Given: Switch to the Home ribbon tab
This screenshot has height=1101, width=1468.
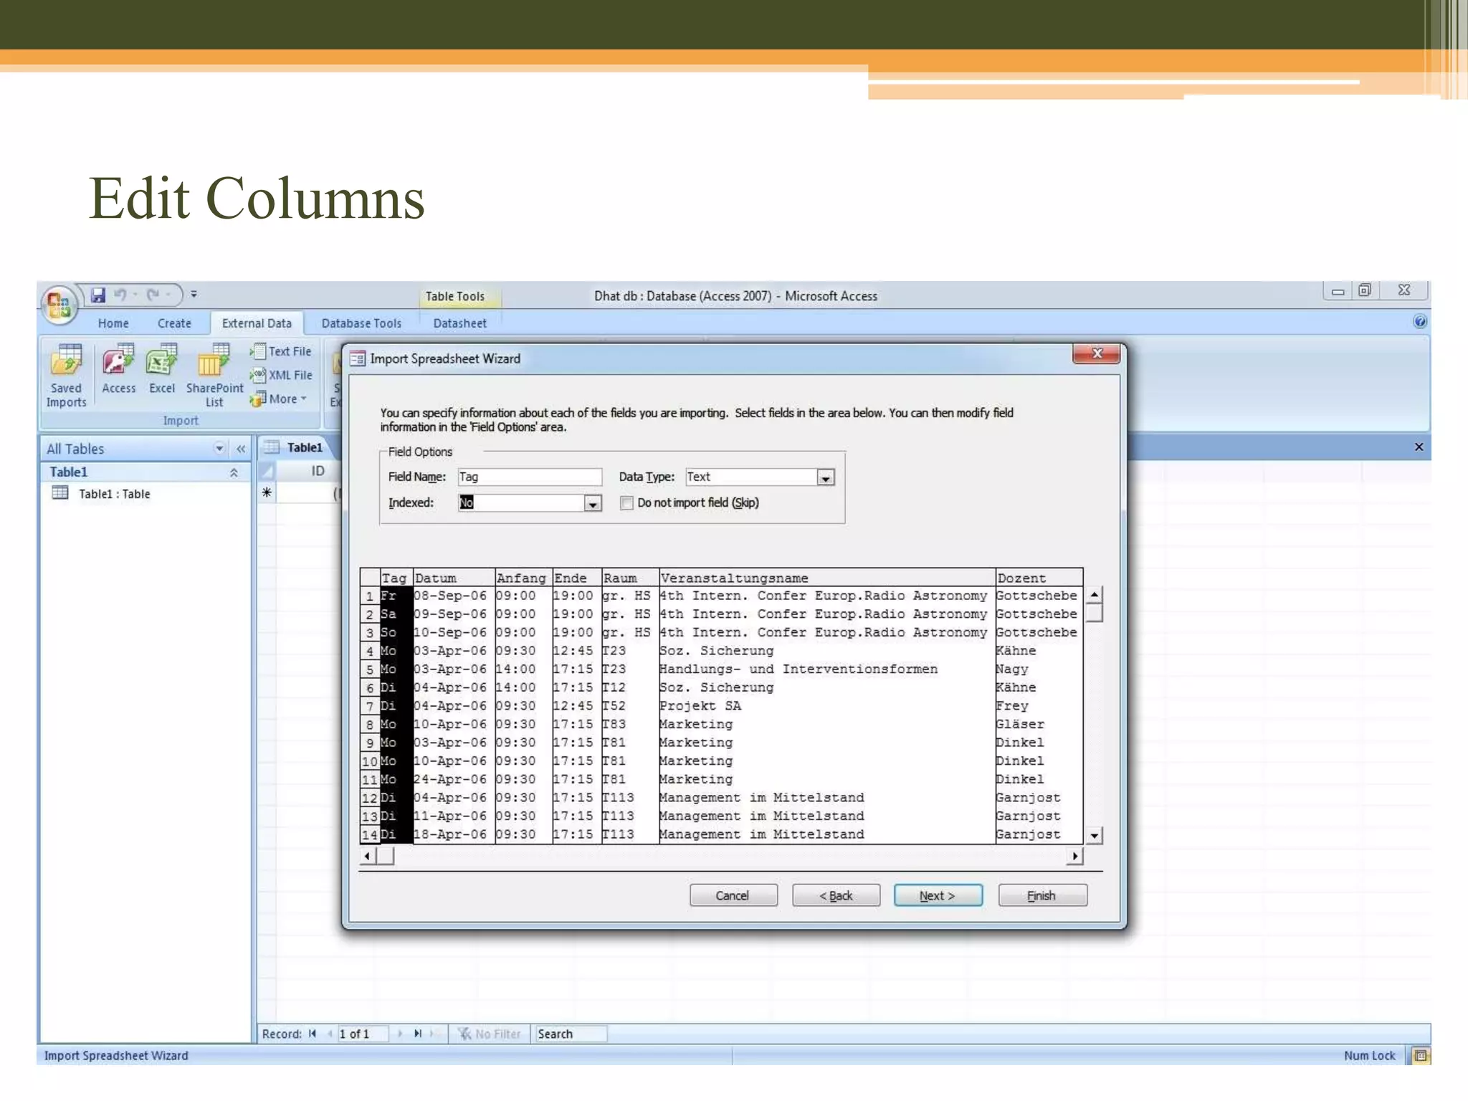Looking at the screenshot, I should [113, 323].
